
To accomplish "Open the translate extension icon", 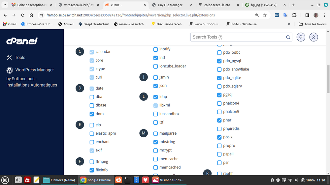I will coord(285,15).
